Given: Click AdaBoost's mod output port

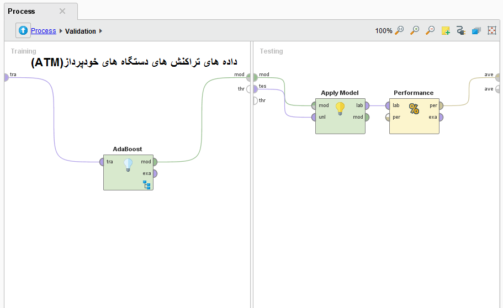Looking at the screenshot, I should (154, 162).
